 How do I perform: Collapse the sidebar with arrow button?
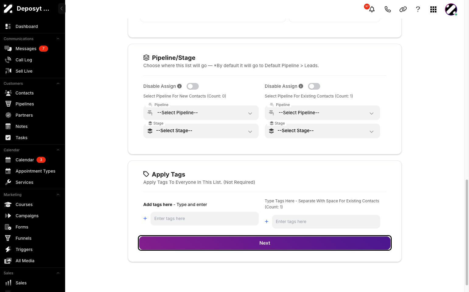point(61,9)
